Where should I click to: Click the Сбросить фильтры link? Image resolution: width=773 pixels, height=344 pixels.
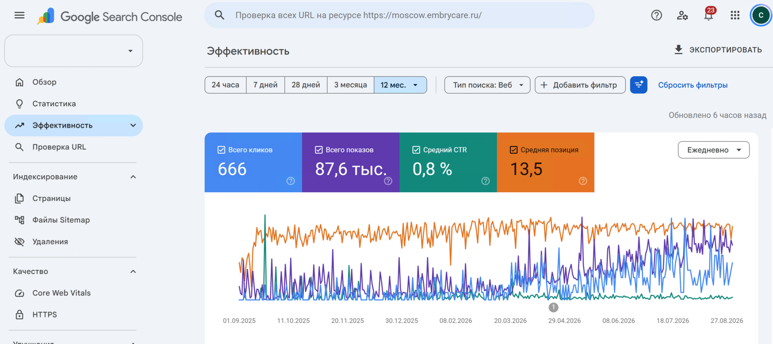pyautogui.click(x=693, y=85)
